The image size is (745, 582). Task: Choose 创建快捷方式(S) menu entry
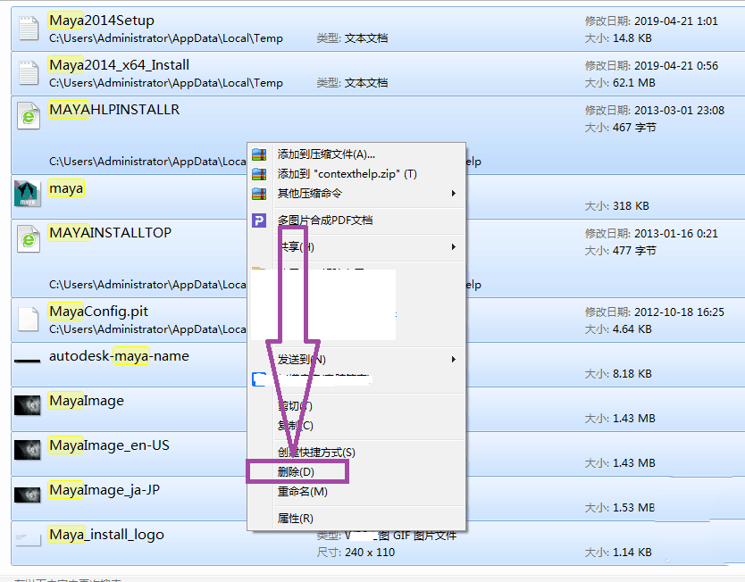point(356,453)
